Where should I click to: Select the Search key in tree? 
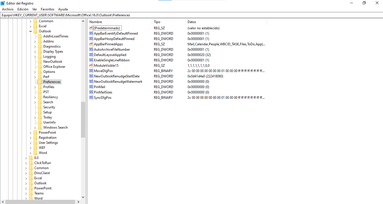48,102
